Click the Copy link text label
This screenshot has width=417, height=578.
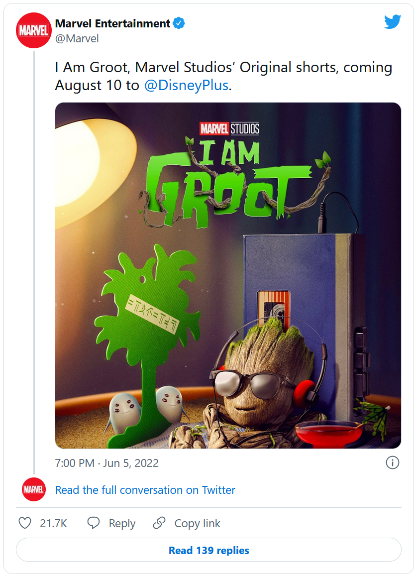pos(197,523)
